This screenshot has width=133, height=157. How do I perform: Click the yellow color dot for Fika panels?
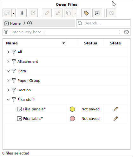(72, 109)
